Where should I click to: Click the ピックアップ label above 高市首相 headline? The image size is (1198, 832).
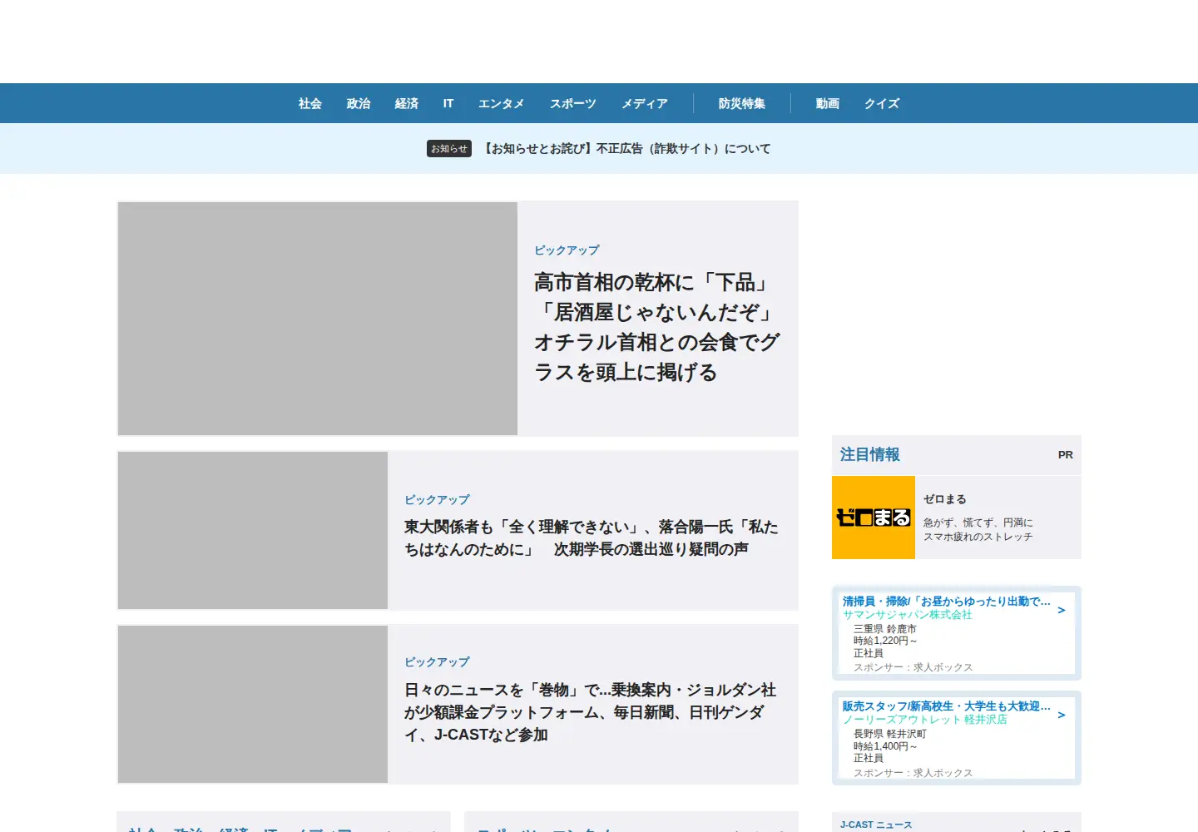point(567,250)
